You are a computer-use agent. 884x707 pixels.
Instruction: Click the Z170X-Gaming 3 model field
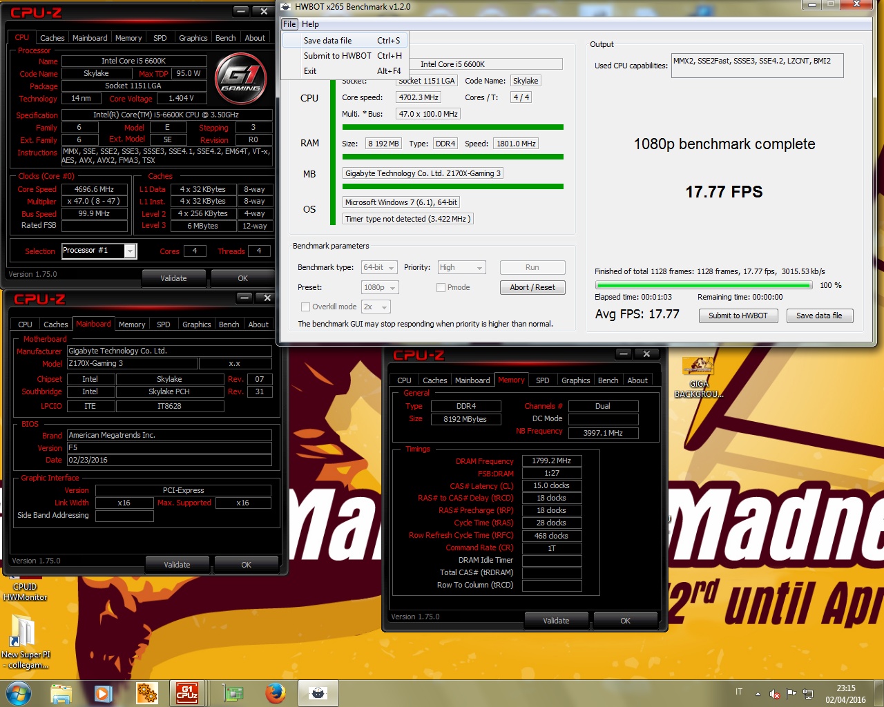click(x=132, y=363)
